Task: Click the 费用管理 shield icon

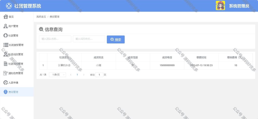Action: [6, 92]
